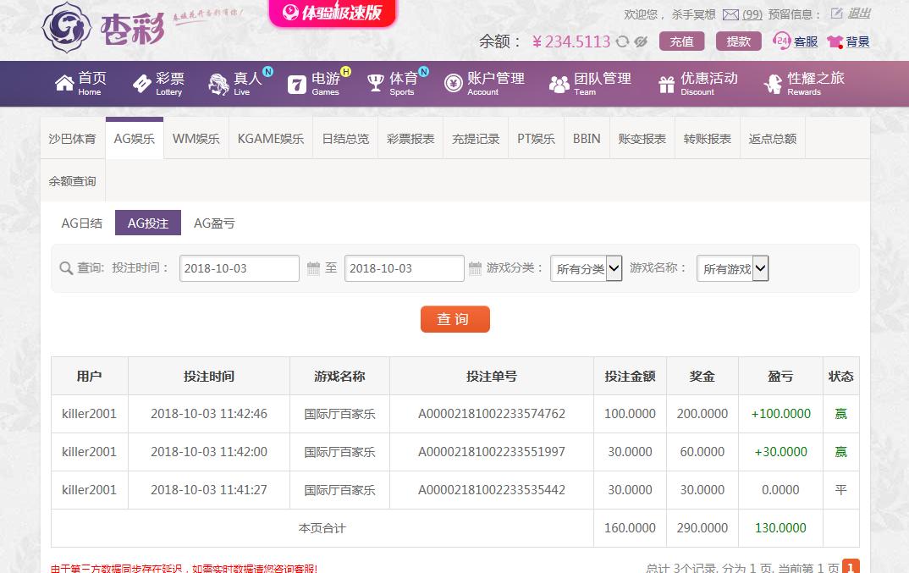Open 24-hour customer service icon
909x573 pixels.
point(781,41)
